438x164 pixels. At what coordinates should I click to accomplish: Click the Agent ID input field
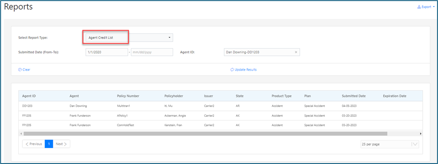(262, 52)
